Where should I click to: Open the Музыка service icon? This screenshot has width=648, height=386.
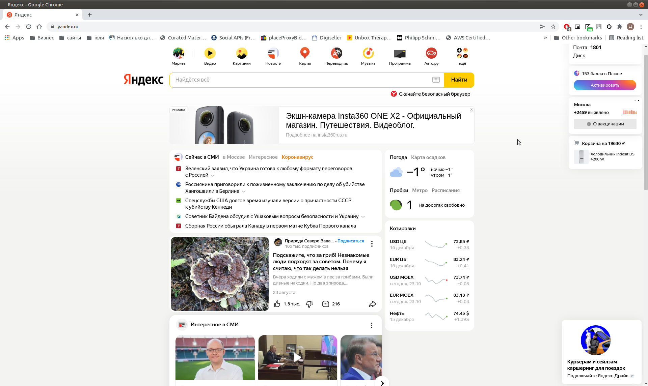tap(368, 53)
